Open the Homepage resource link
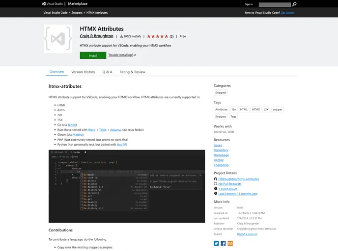The width and height of the screenshot is (338, 251). click(x=221, y=155)
